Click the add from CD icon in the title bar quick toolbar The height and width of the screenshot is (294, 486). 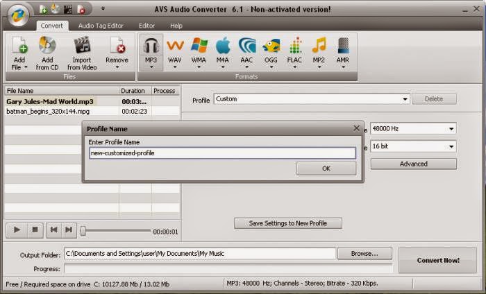55,9
